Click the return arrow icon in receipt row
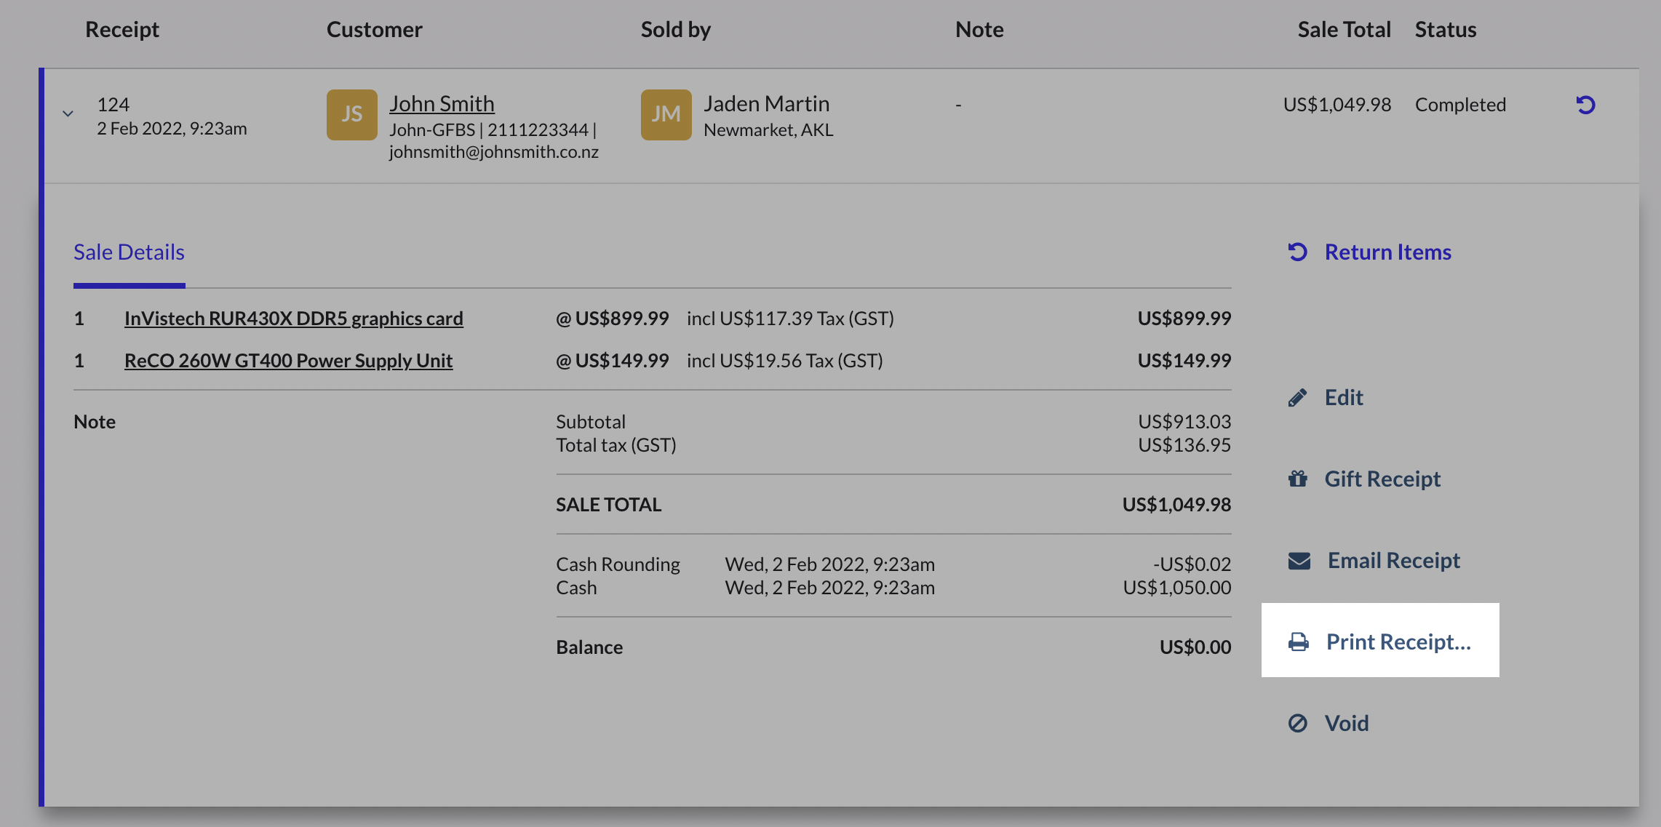Image resolution: width=1661 pixels, height=827 pixels. coord(1585,105)
